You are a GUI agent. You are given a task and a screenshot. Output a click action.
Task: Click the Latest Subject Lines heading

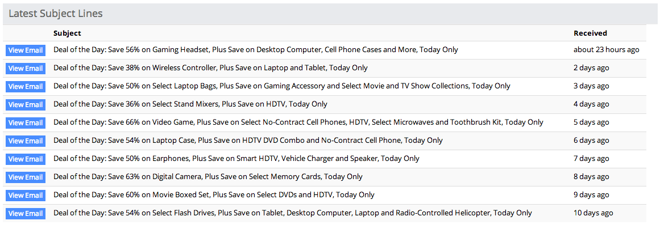point(55,14)
